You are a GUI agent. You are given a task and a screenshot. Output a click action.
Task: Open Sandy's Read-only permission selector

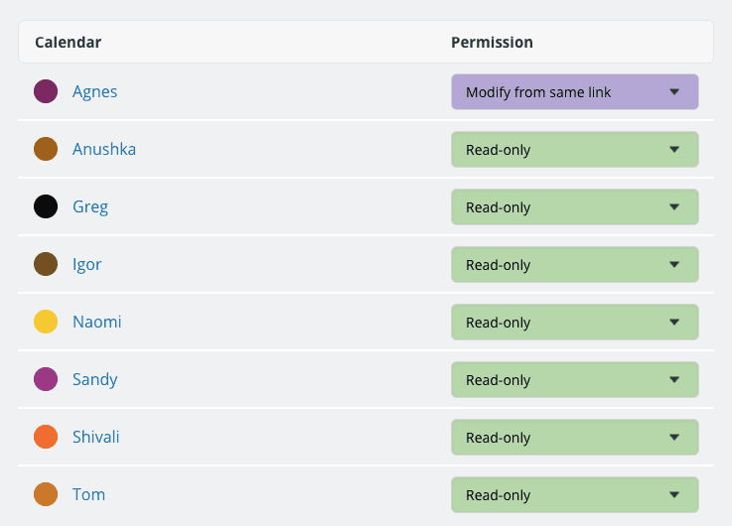[574, 380]
